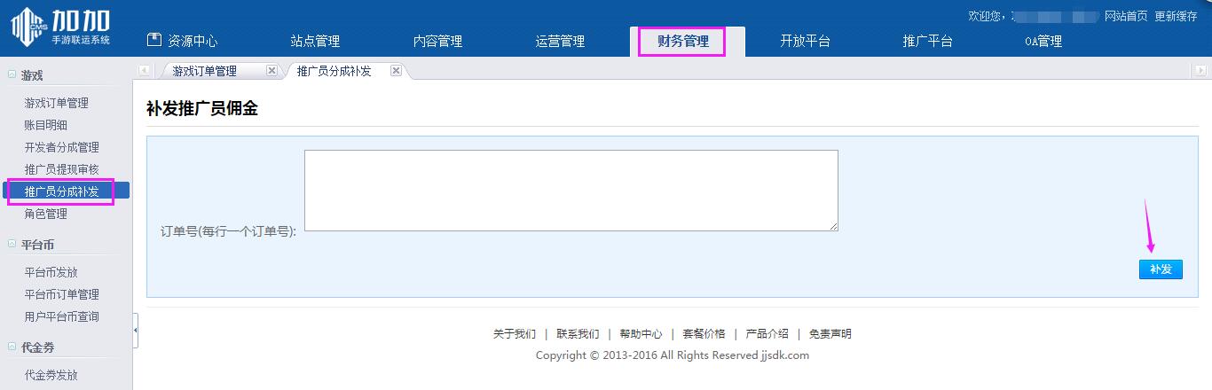Open the 开放平台 top menu
This screenshot has height=390, width=1212.
click(x=805, y=41)
